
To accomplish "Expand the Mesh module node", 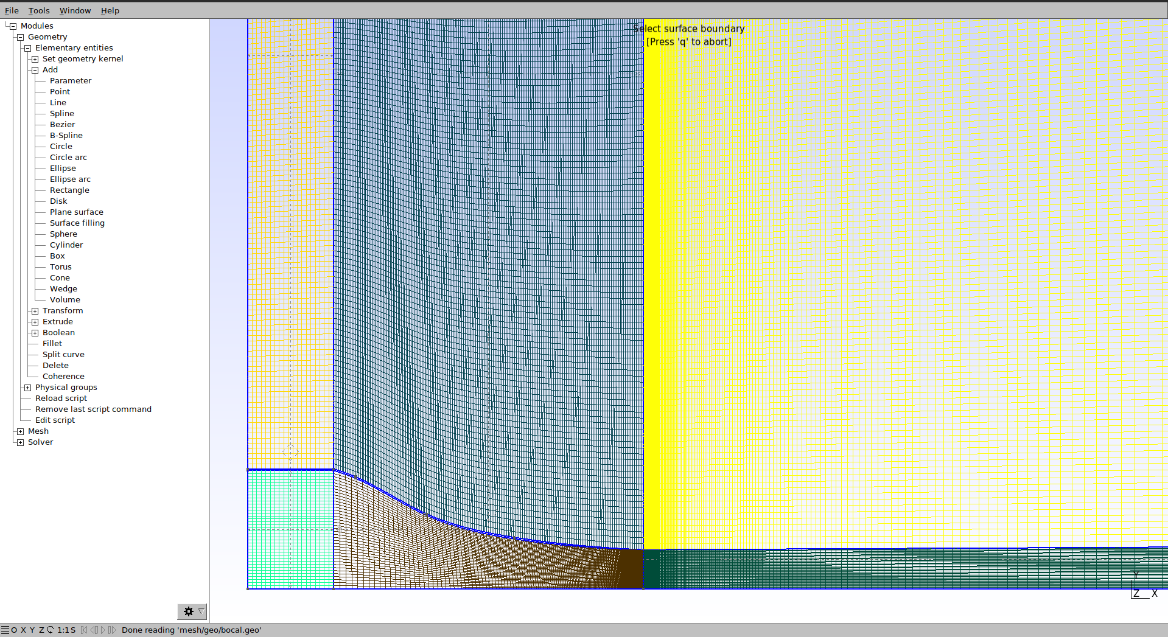I will pos(20,431).
